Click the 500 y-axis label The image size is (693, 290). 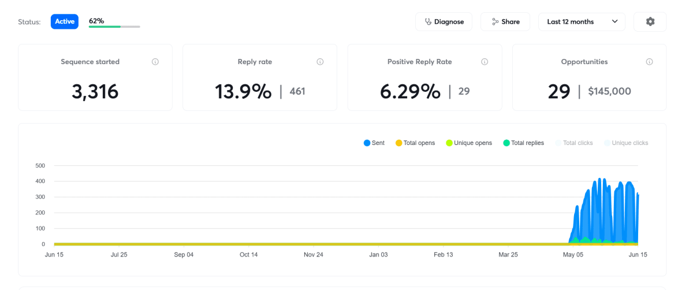[x=40, y=166]
